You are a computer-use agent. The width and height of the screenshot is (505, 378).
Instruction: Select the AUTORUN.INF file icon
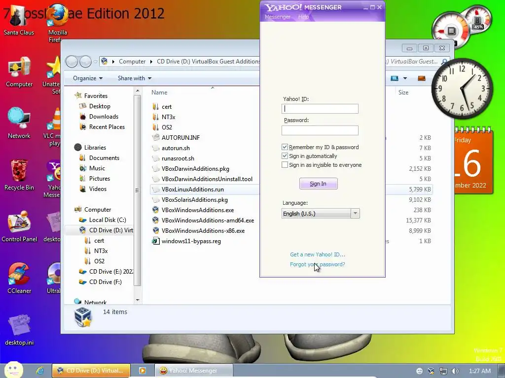[155, 138]
